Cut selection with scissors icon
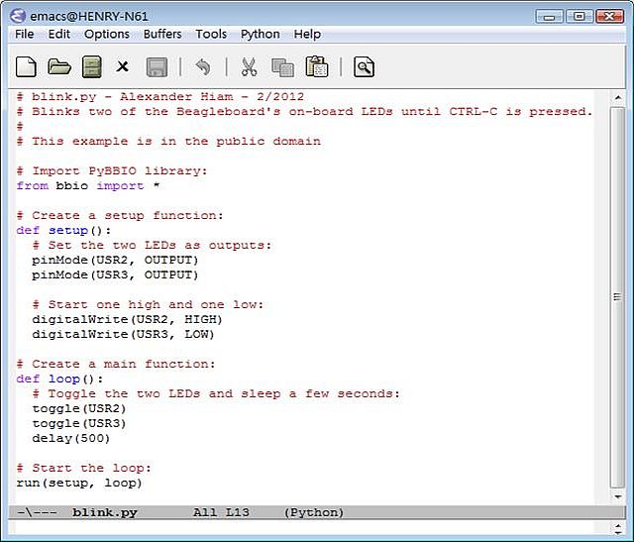This screenshot has width=634, height=542. click(249, 66)
